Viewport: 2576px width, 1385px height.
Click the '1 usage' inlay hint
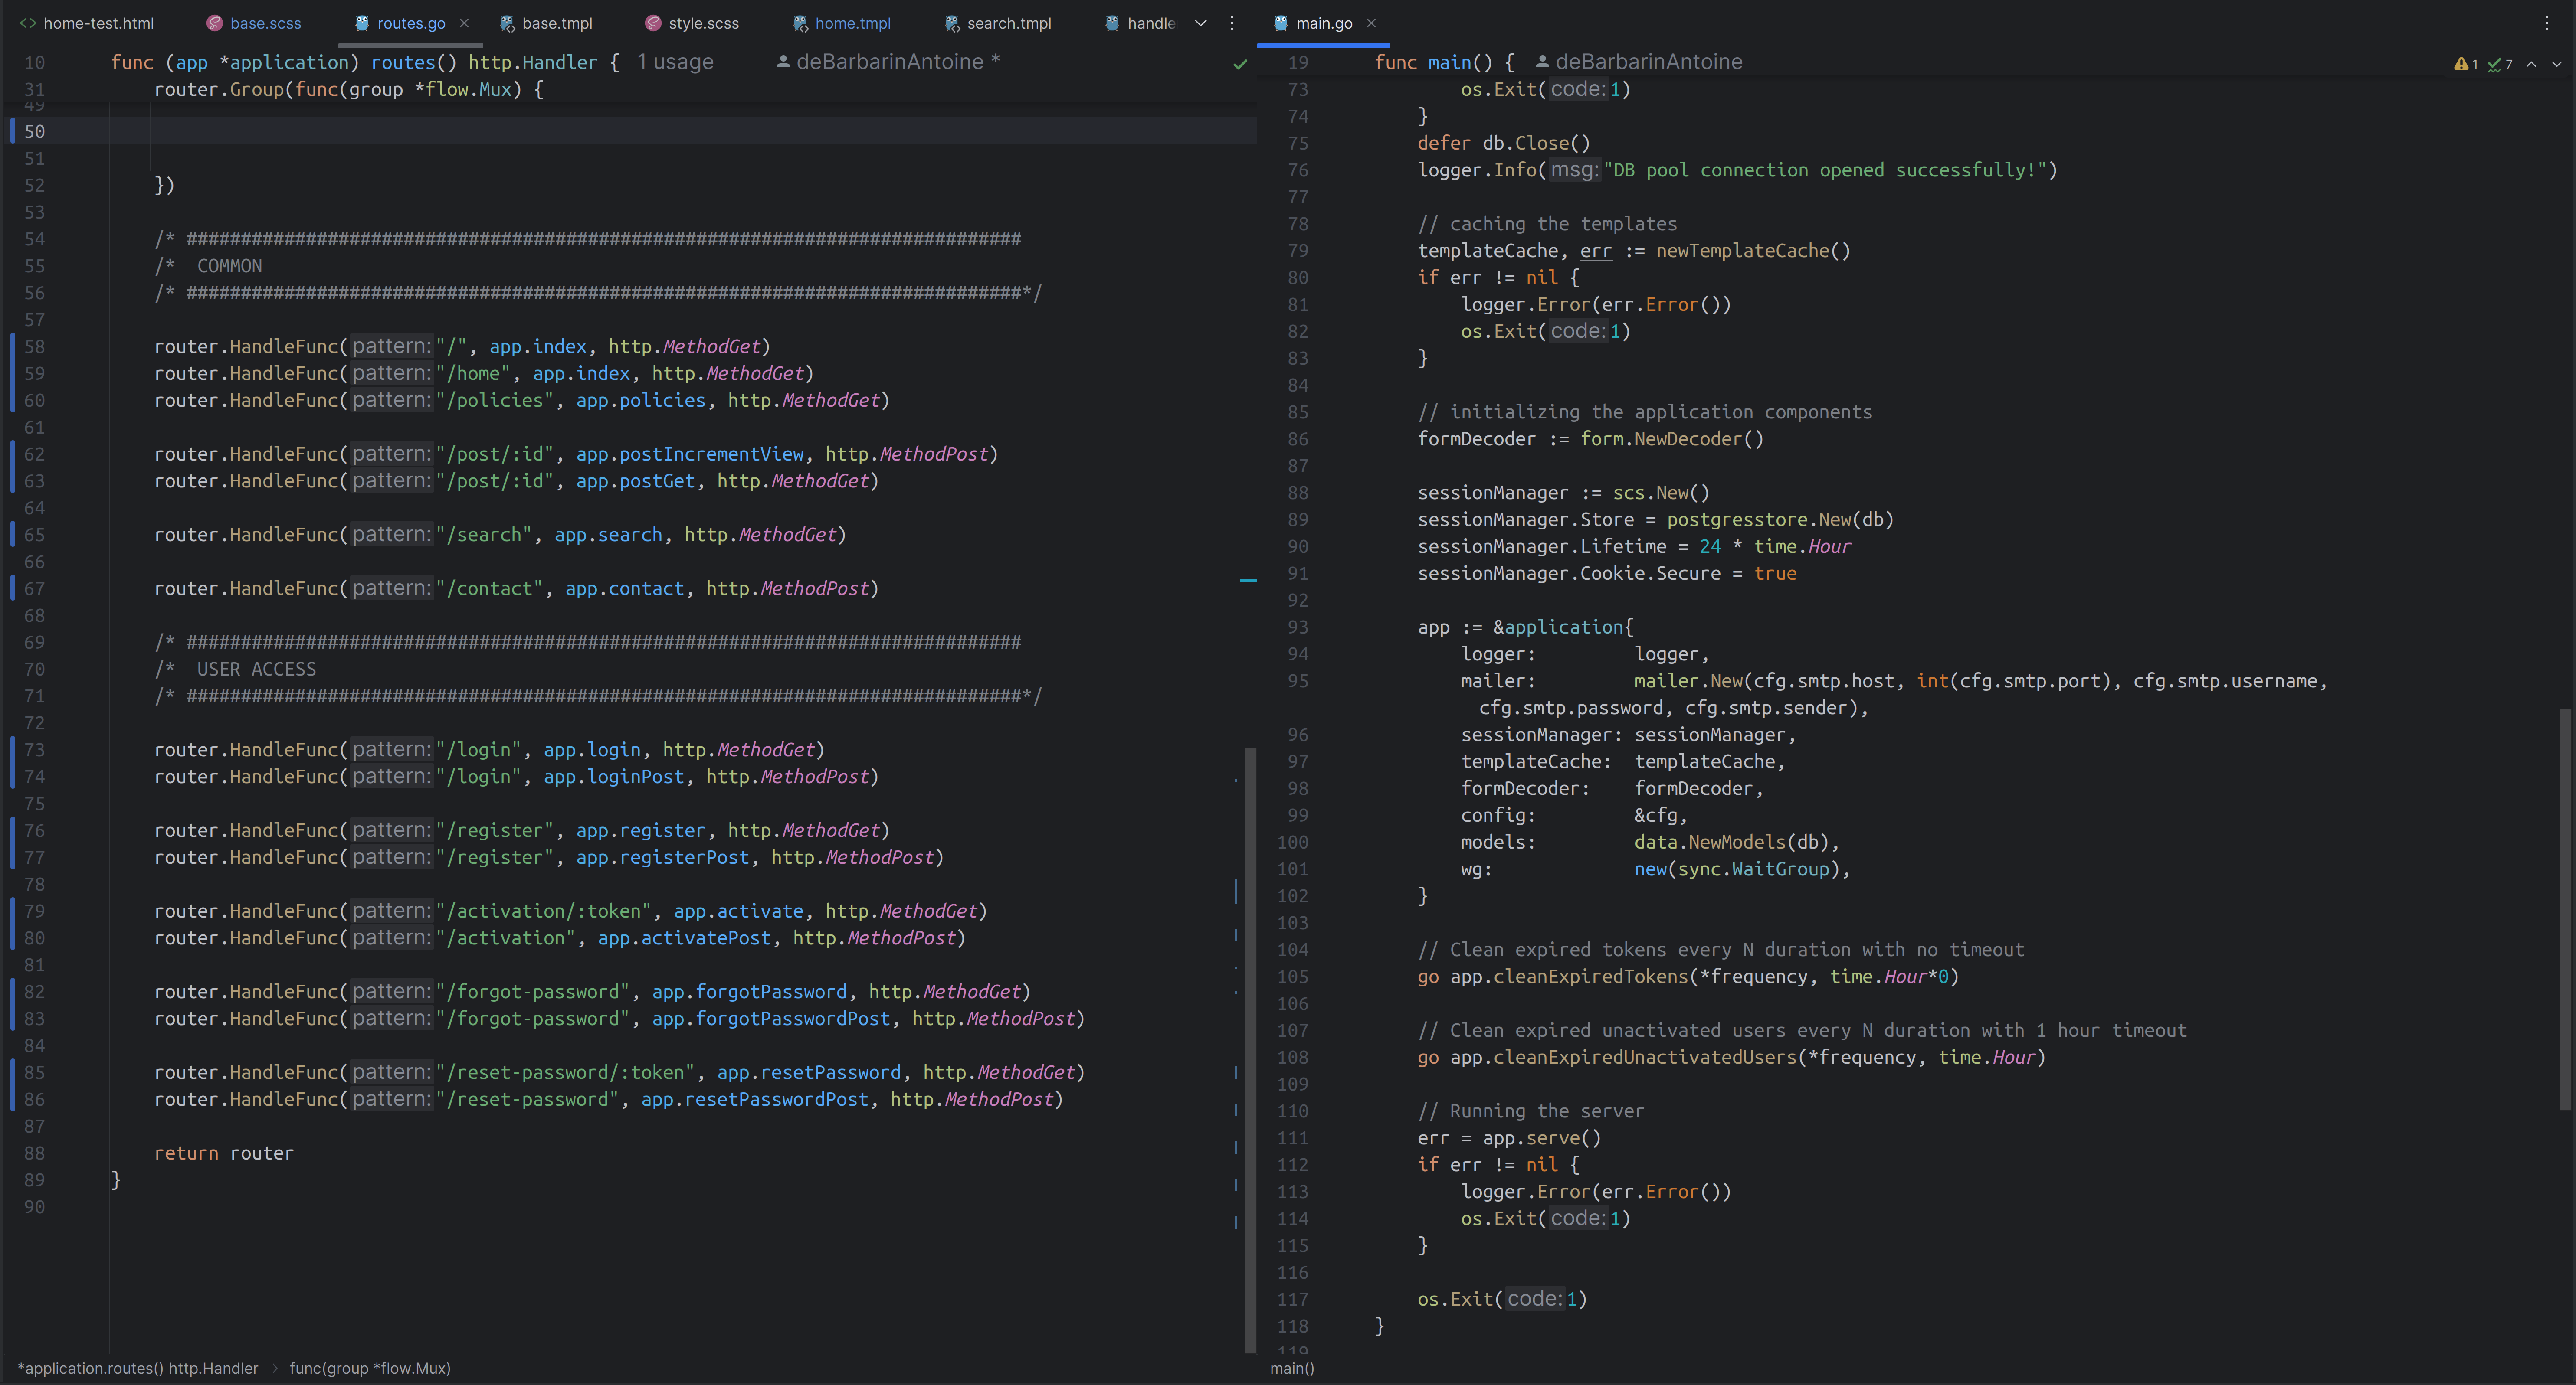pos(675,62)
